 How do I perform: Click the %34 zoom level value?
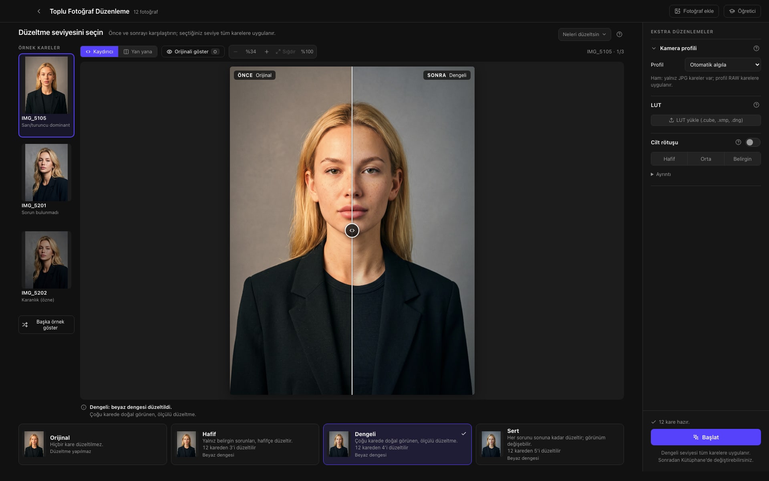tap(251, 52)
